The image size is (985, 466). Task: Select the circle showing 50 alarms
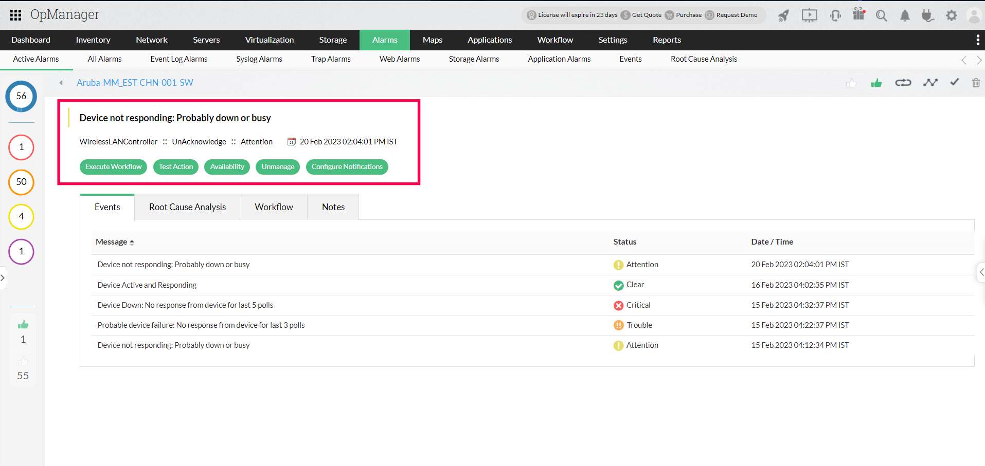pos(21,182)
